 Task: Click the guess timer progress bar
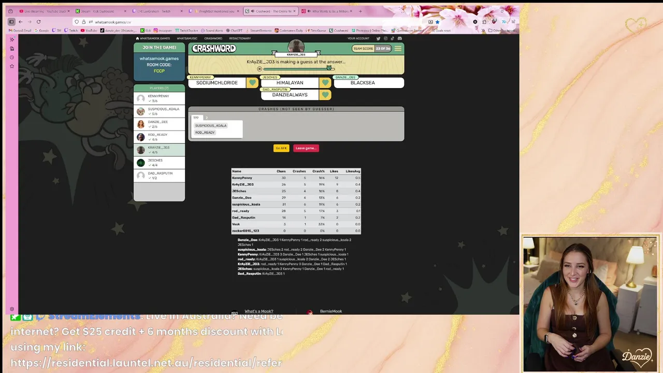click(299, 69)
